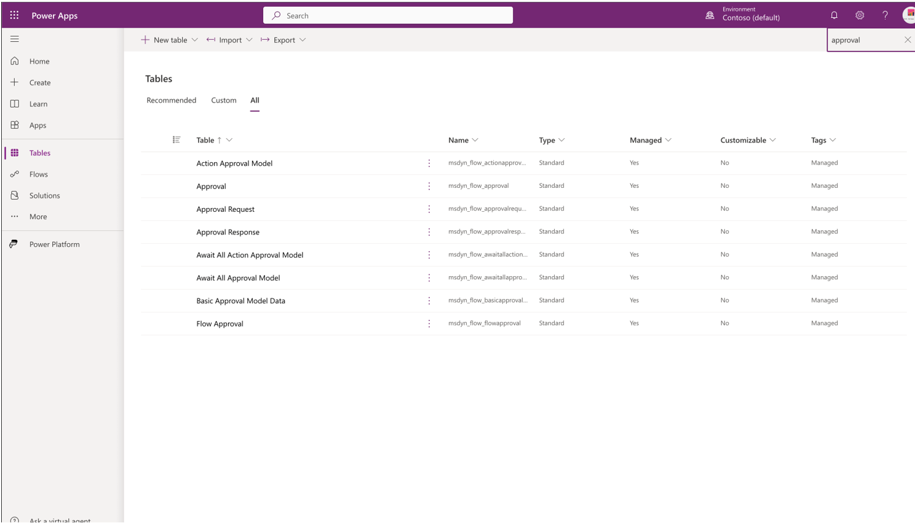Open more options for Approval Request
Viewport: 915px width, 523px height.
(x=429, y=209)
